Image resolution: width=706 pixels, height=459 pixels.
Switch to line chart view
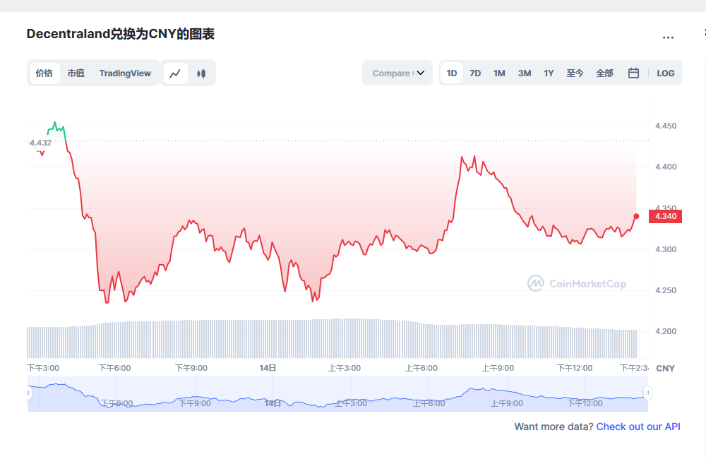[x=175, y=73]
